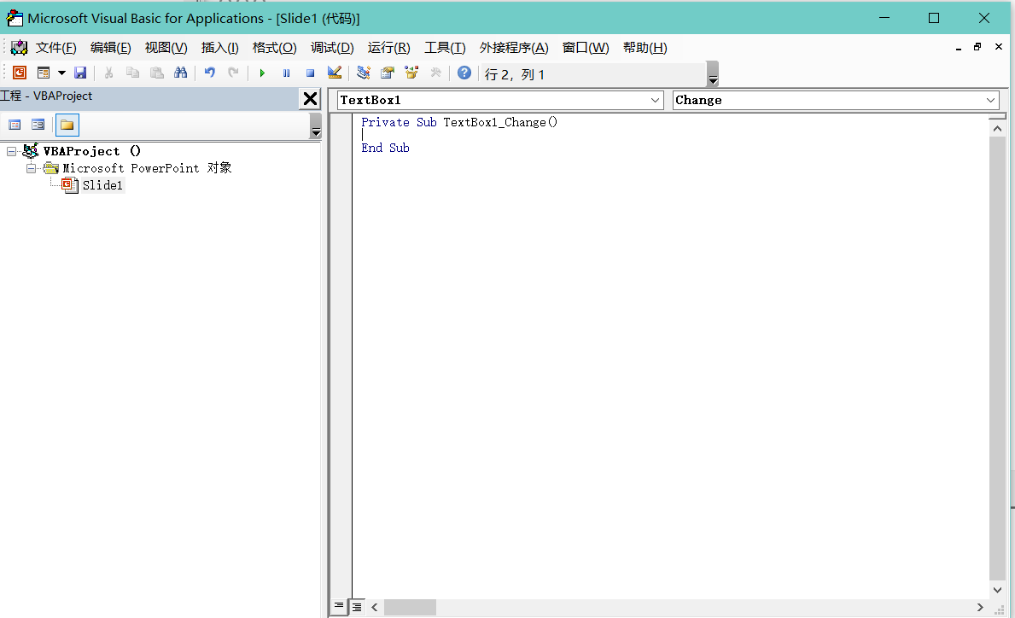The height and width of the screenshot is (618, 1015).
Task: Click the blue Help question mark icon
Action: pyautogui.click(x=464, y=73)
